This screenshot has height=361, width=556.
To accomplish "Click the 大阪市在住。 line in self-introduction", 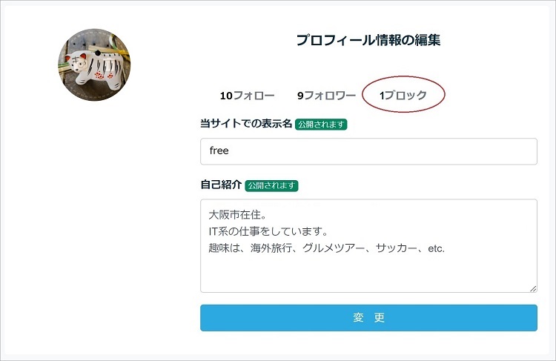I will tap(237, 215).
